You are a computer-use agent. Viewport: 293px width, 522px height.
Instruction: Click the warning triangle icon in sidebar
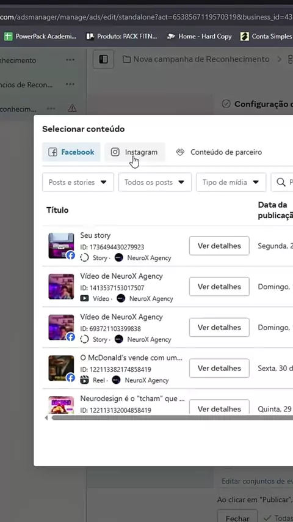pyautogui.click(x=72, y=109)
